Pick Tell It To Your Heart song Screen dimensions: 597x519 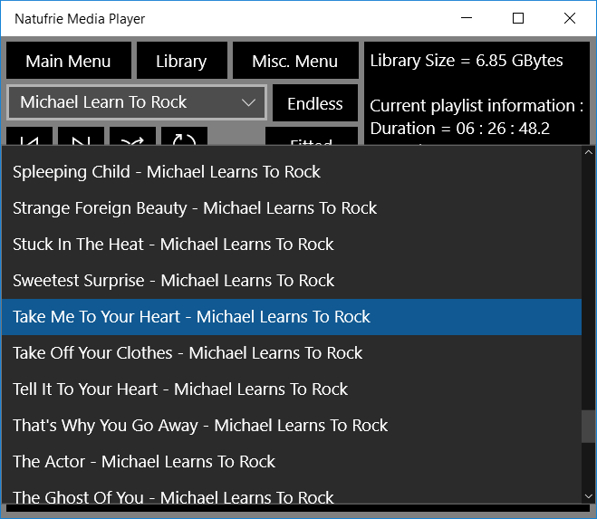pyautogui.click(x=180, y=389)
